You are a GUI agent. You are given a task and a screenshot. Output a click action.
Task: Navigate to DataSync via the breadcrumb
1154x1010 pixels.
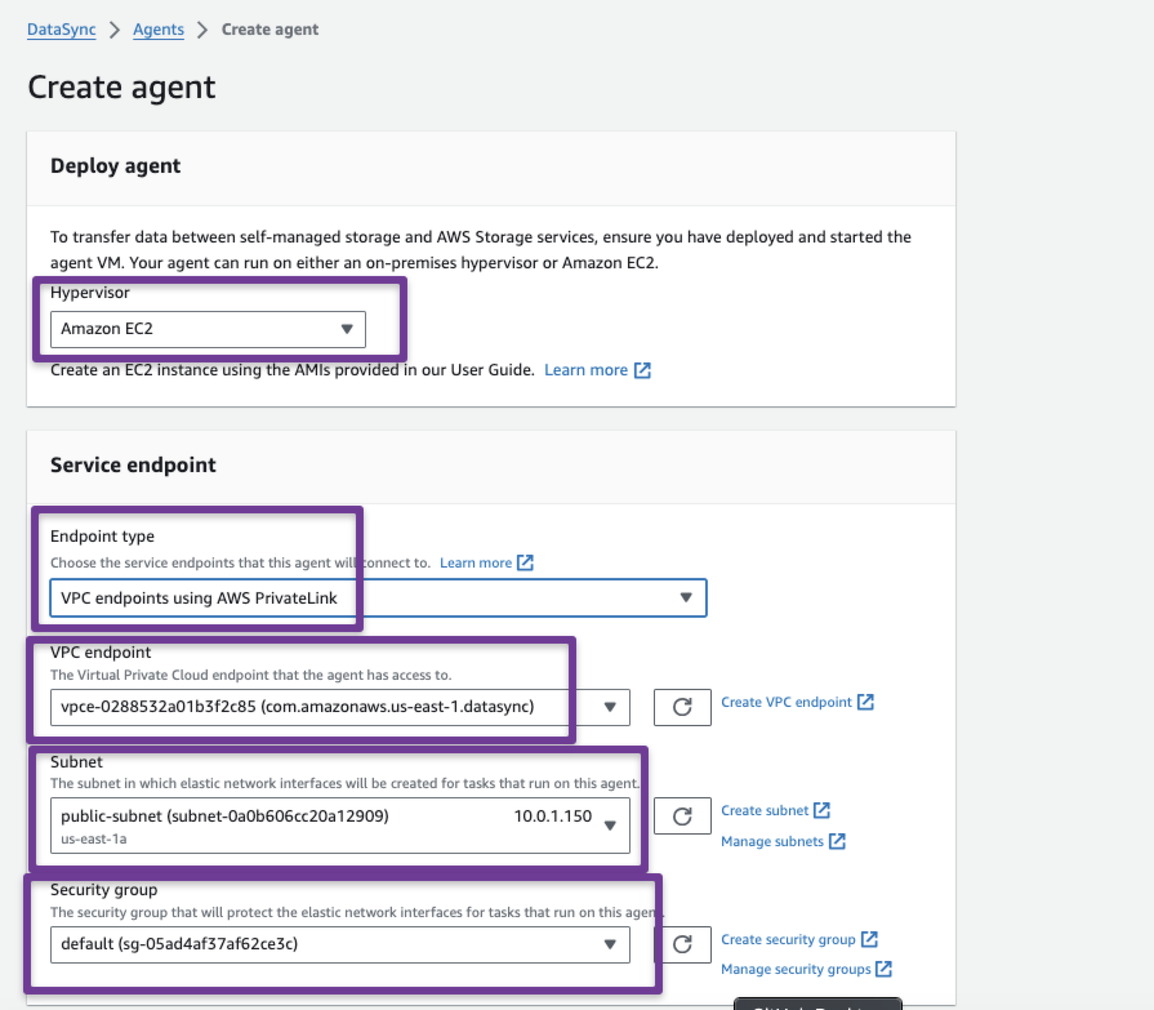(61, 29)
